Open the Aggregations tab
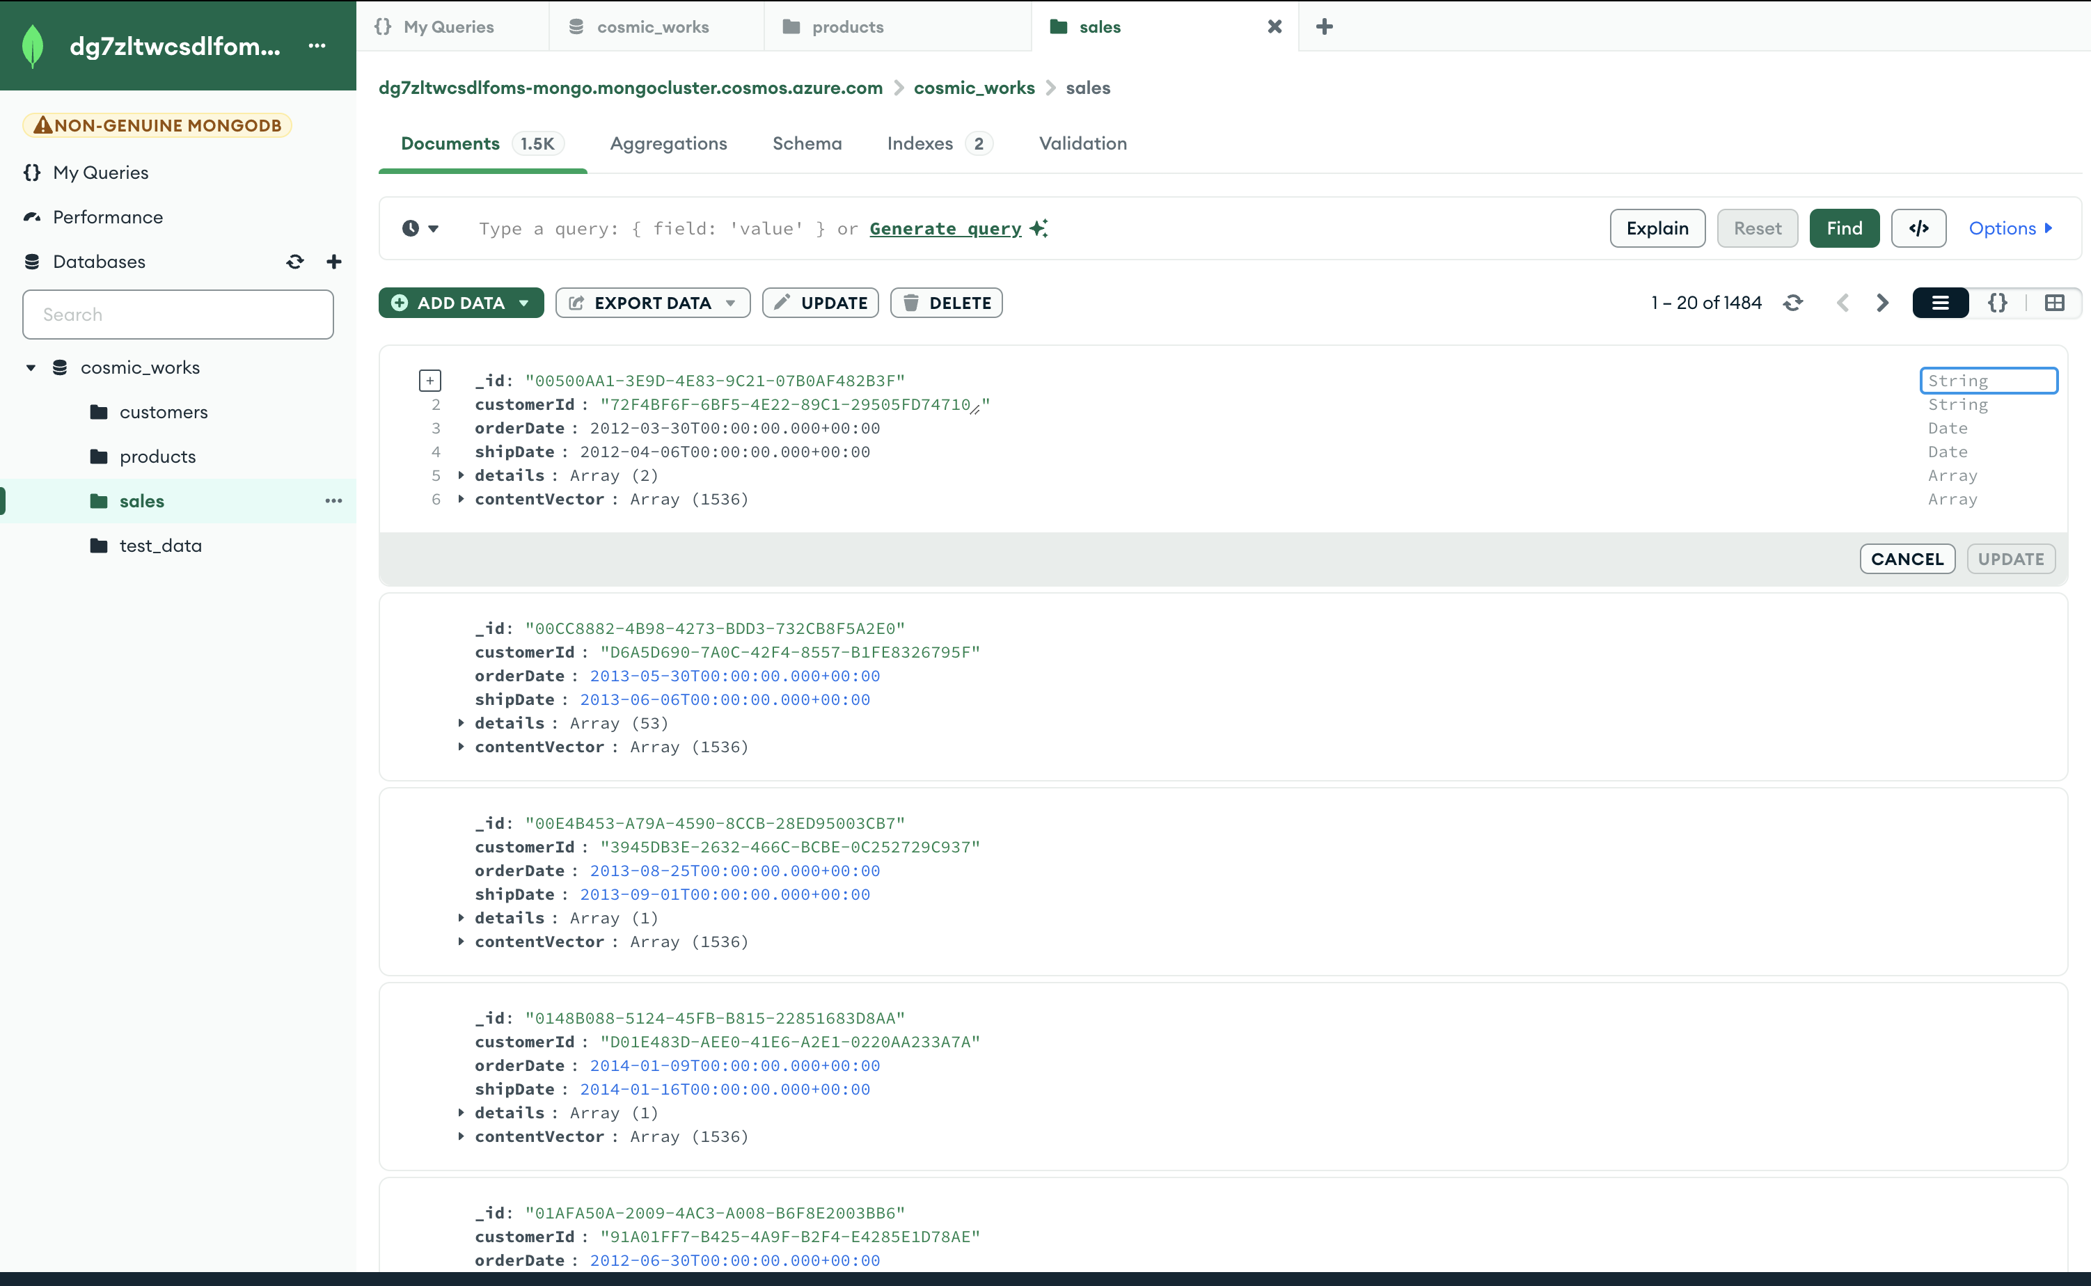 [668, 144]
